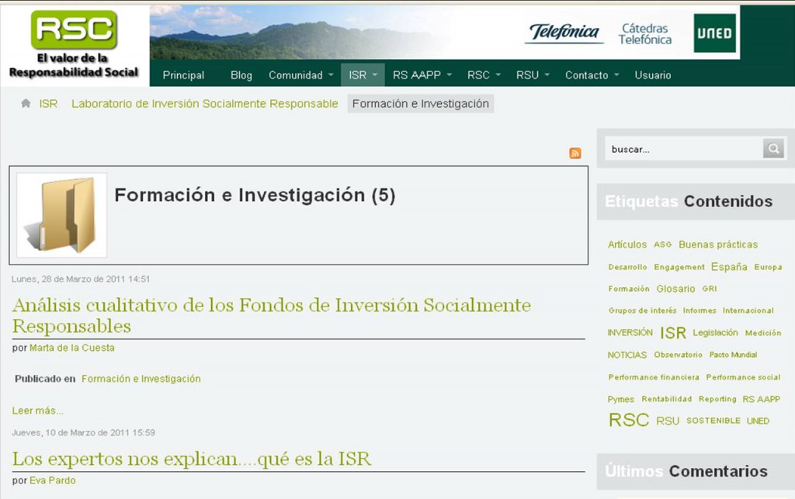Click author link Marta de la Cuesta
795x499 pixels.
pos(71,348)
